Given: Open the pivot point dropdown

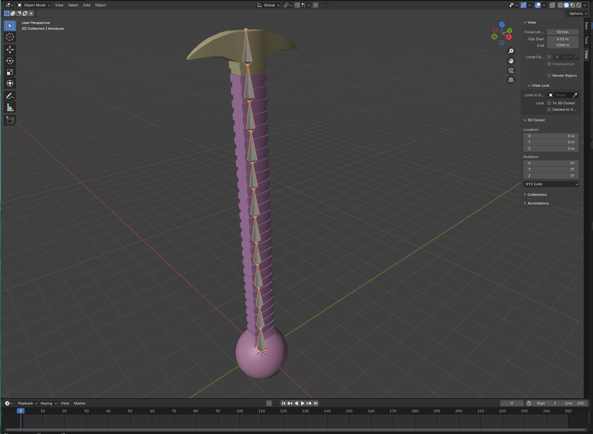Looking at the screenshot, I should 287,5.
